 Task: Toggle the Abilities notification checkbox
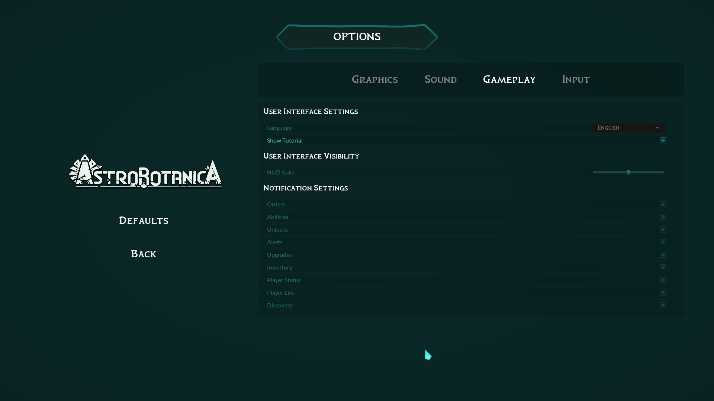tap(663, 217)
